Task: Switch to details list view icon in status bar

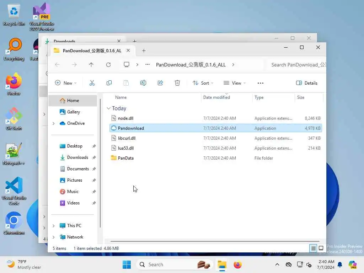Action: (x=313, y=248)
